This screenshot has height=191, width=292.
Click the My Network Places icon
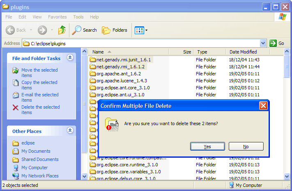coord(16,176)
